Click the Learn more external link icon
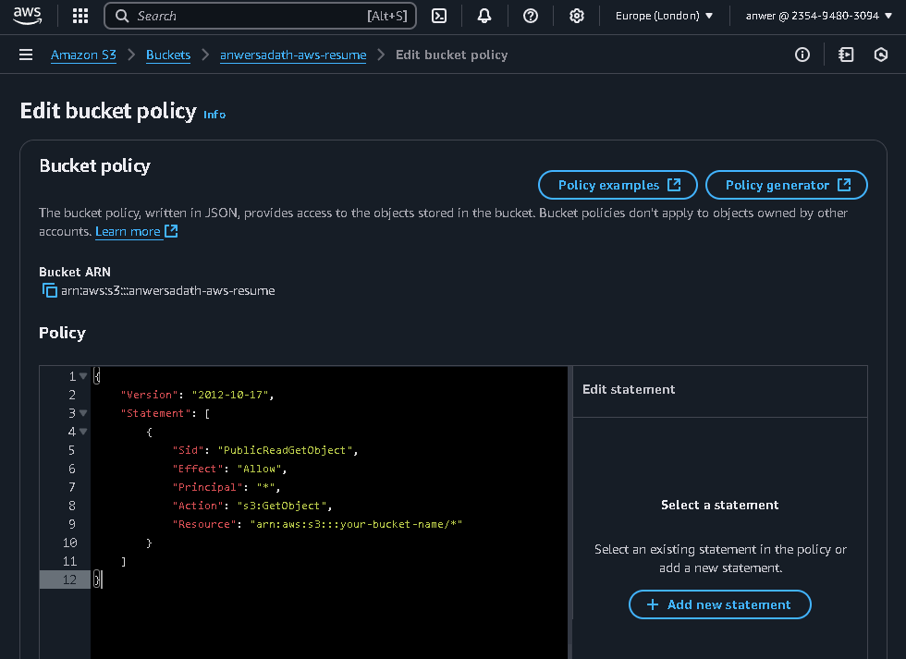 171,231
